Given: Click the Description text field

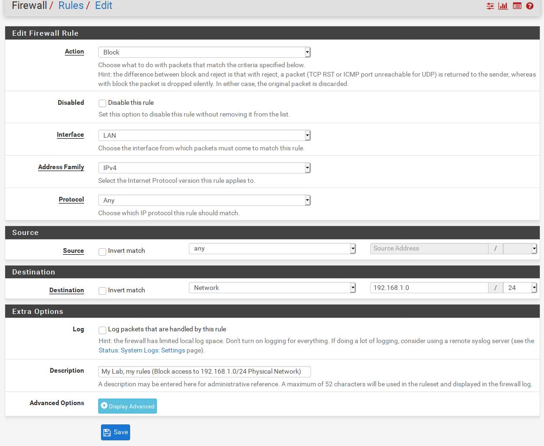Looking at the screenshot, I should pyautogui.click(x=204, y=372).
